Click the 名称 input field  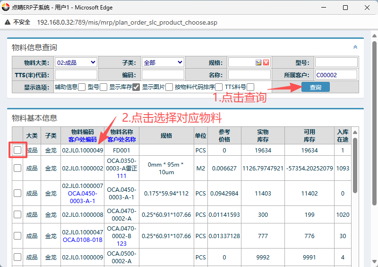pyautogui.click(x=249, y=75)
